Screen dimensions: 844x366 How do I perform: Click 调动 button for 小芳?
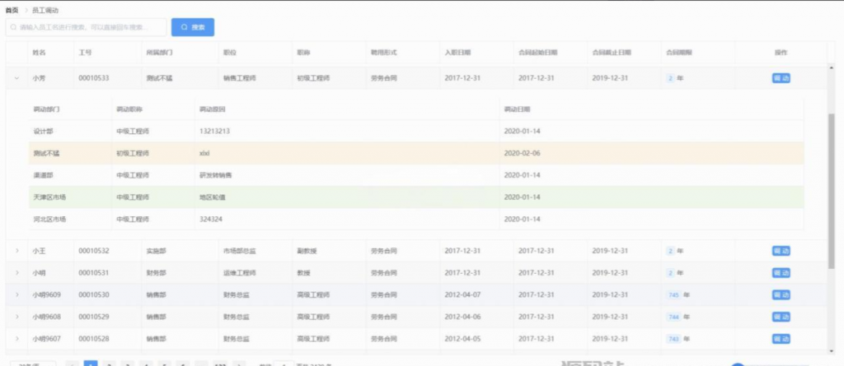click(x=781, y=78)
